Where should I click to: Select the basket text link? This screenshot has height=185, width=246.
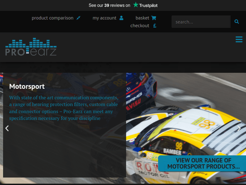click(x=142, y=18)
